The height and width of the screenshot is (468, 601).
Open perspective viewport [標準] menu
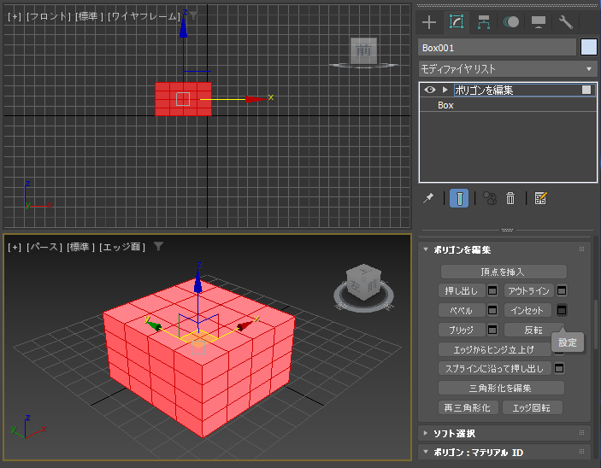pos(80,247)
